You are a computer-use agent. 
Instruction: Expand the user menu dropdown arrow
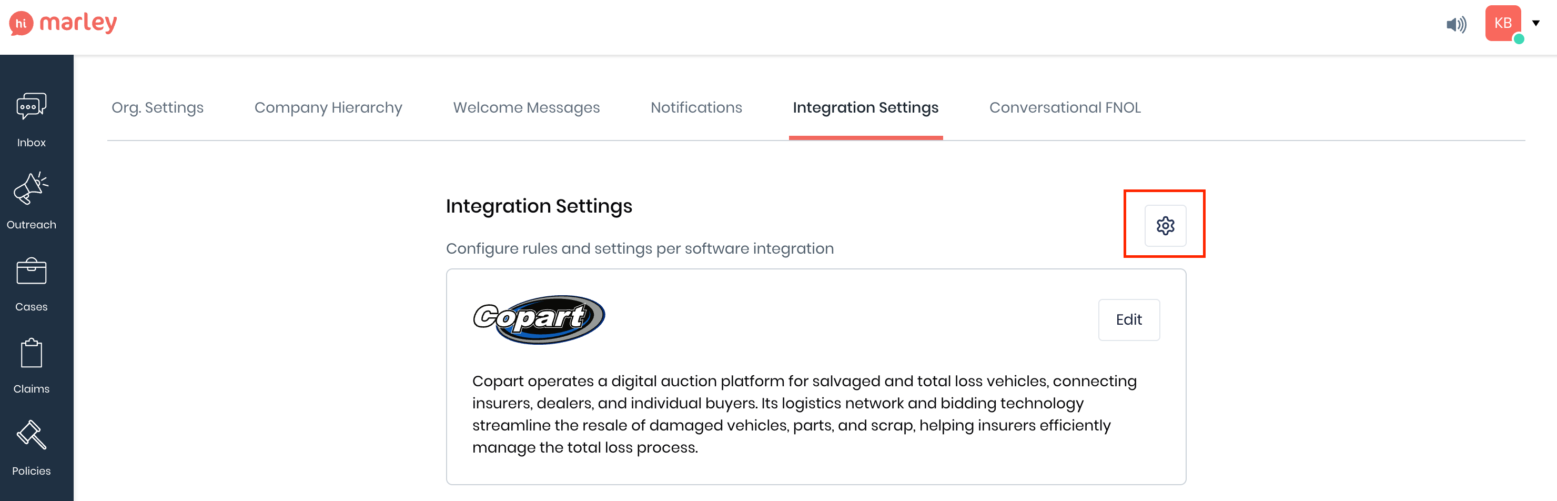tap(1536, 23)
